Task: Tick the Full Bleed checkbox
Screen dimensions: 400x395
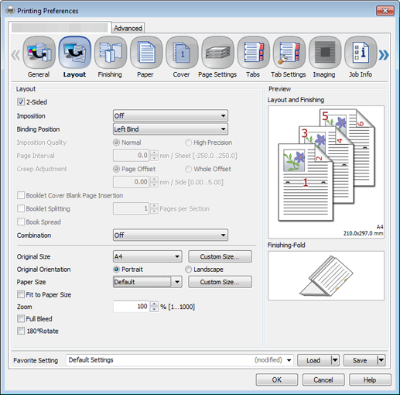Action: coord(21,318)
